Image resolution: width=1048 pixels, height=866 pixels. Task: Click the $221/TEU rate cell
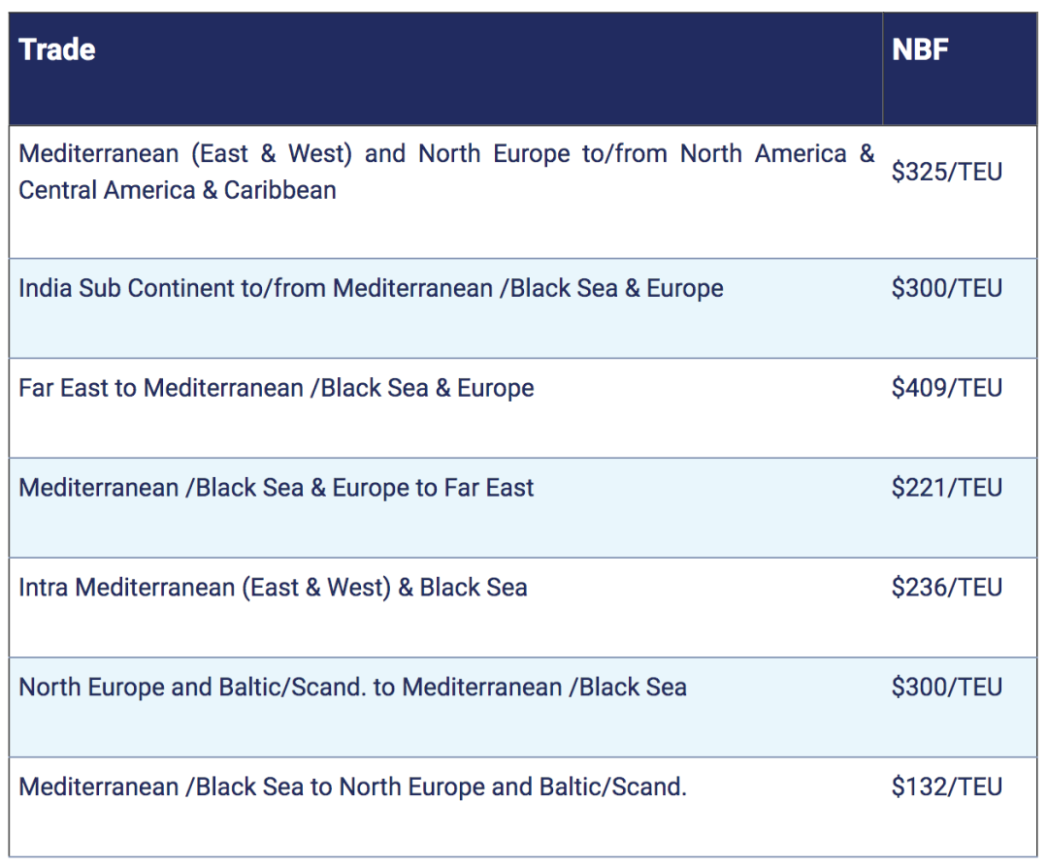click(x=946, y=488)
